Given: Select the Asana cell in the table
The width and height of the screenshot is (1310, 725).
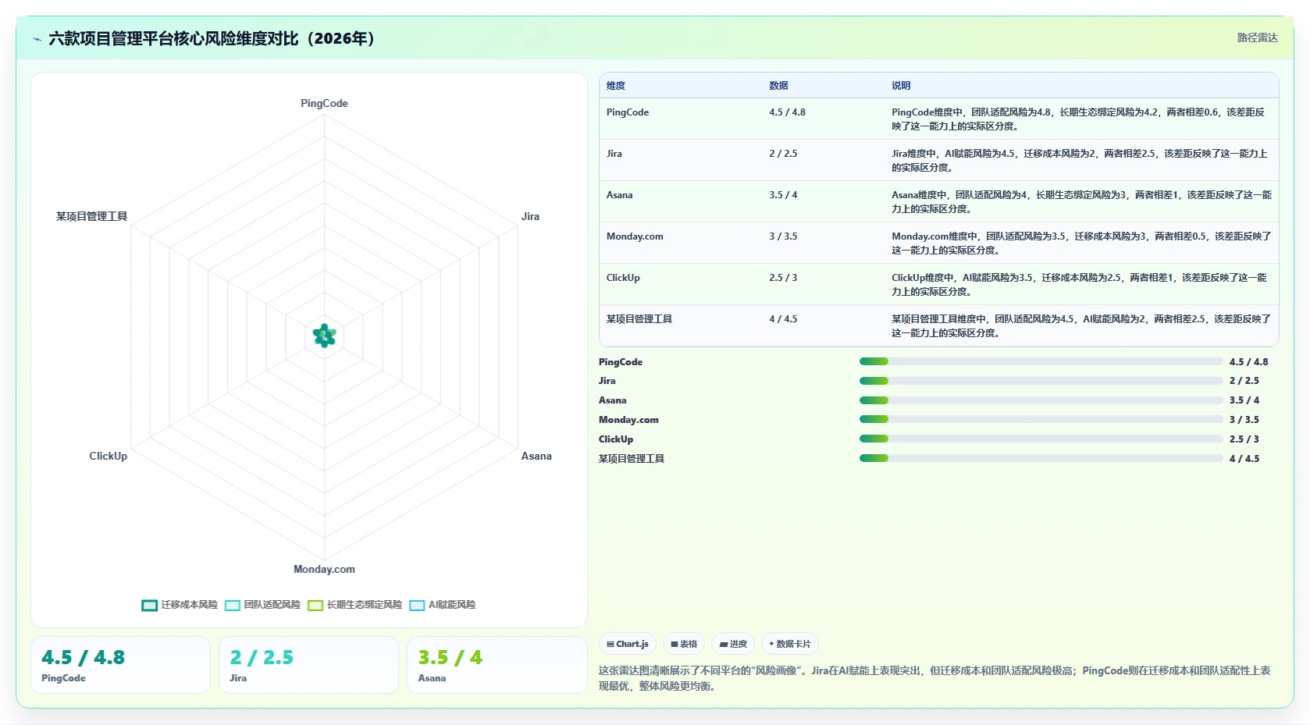Looking at the screenshot, I should pyautogui.click(x=619, y=195).
